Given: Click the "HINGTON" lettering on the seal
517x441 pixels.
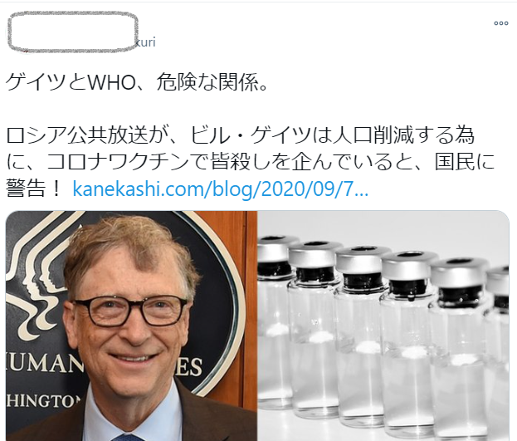Looking at the screenshot, I should 43,400.
